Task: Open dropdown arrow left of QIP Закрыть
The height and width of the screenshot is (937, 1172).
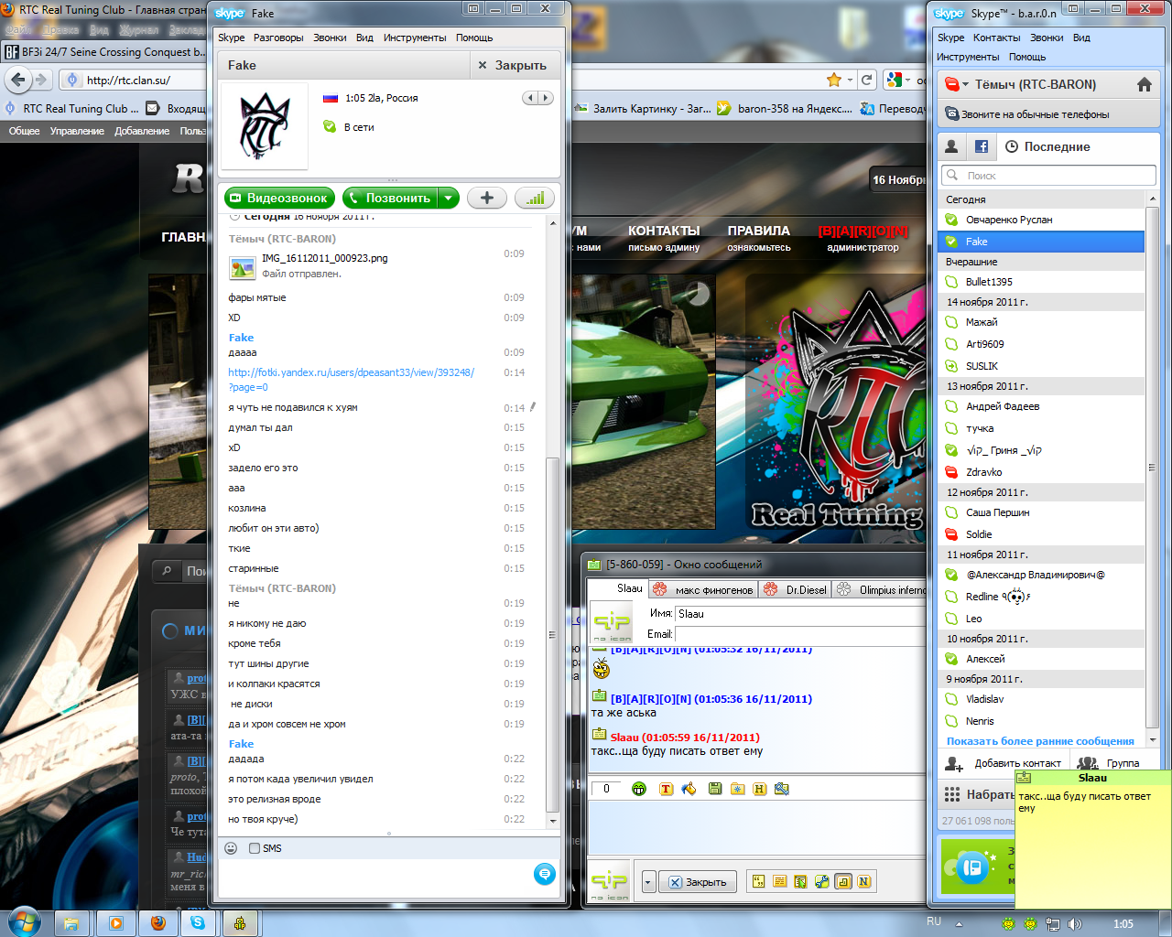Action: point(648,882)
